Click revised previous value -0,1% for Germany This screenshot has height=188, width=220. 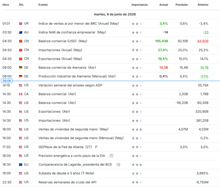[204, 77]
